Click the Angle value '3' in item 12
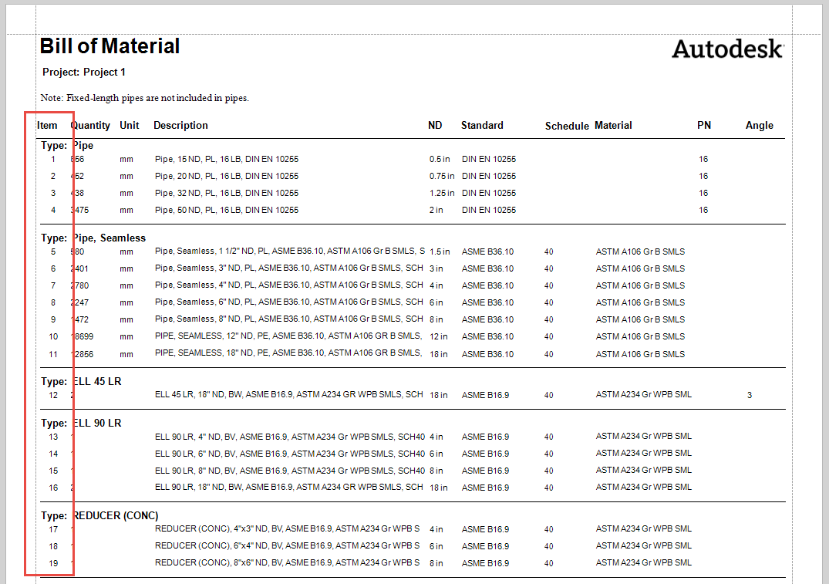Viewport: 829px width, 584px height. tap(749, 395)
